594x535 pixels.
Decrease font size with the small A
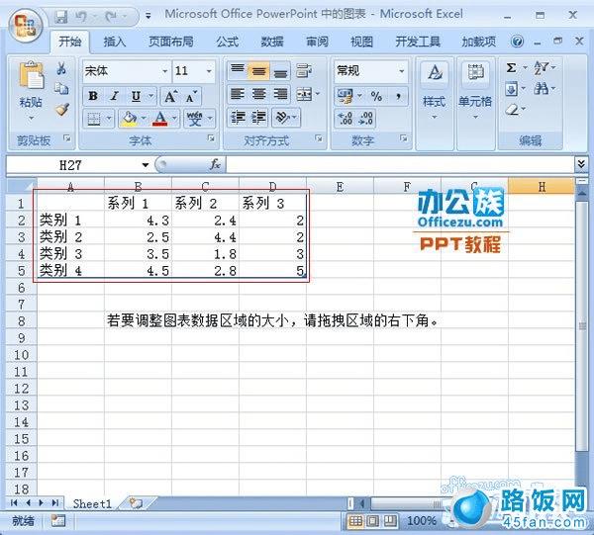click(x=192, y=97)
